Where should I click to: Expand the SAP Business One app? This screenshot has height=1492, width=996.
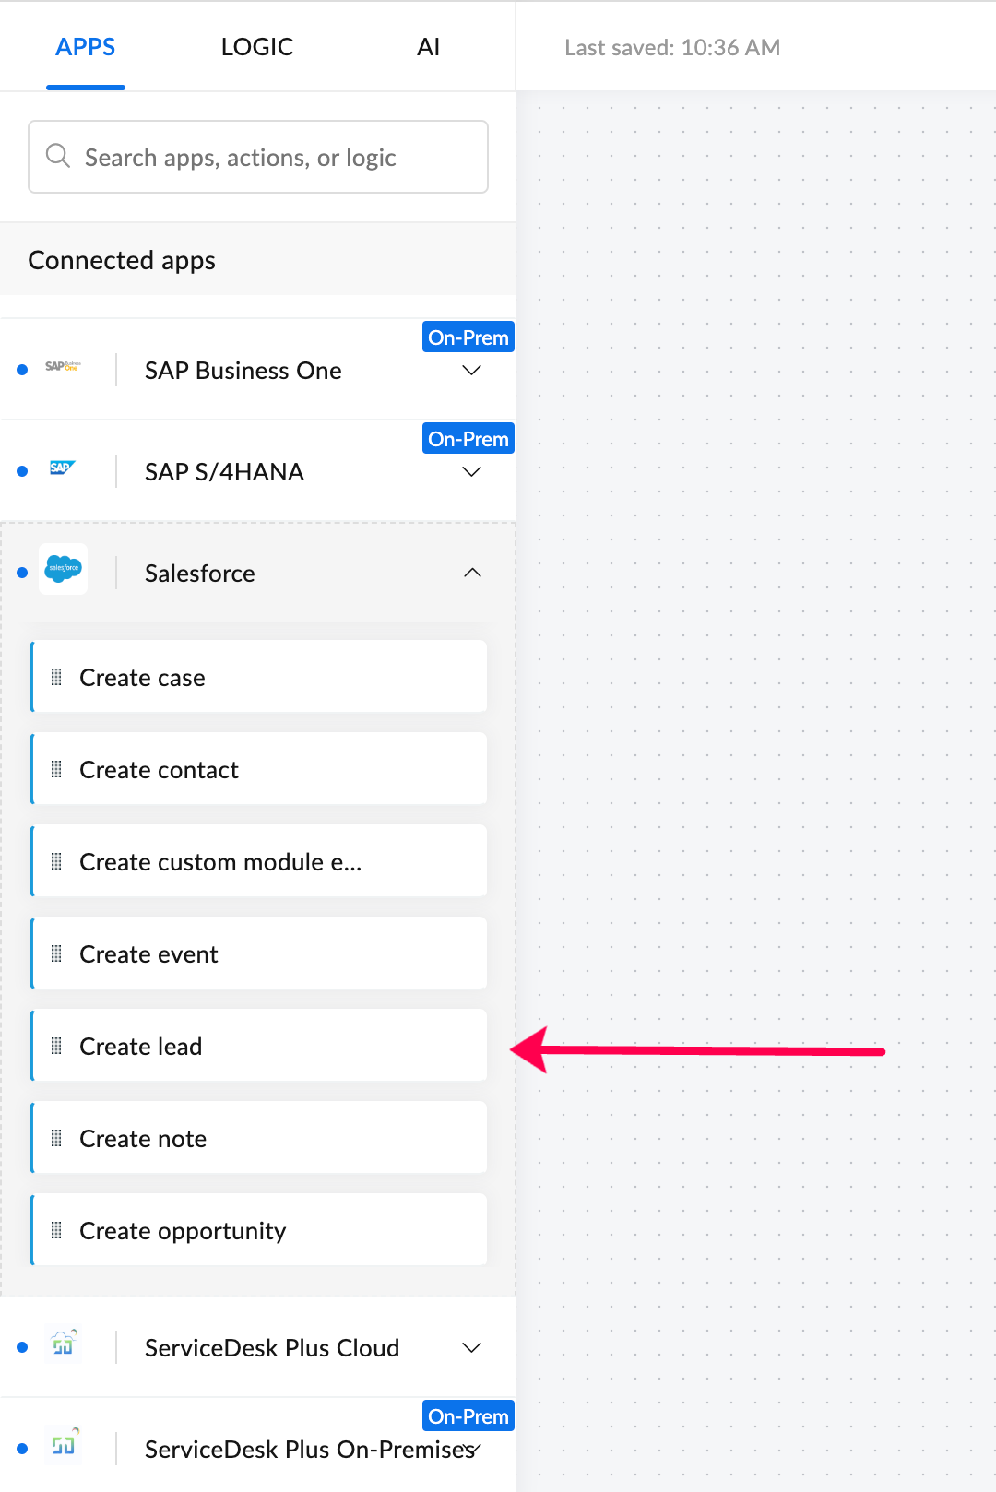point(471,371)
